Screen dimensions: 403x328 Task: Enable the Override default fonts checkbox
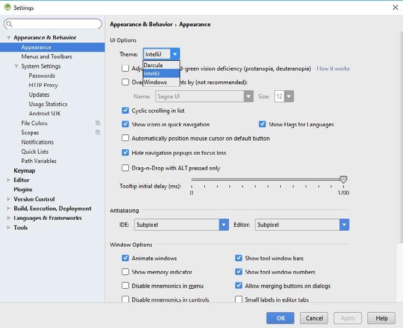coord(125,82)
